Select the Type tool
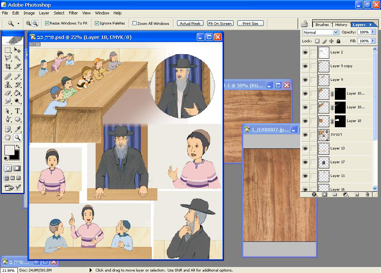 [17, 111]
